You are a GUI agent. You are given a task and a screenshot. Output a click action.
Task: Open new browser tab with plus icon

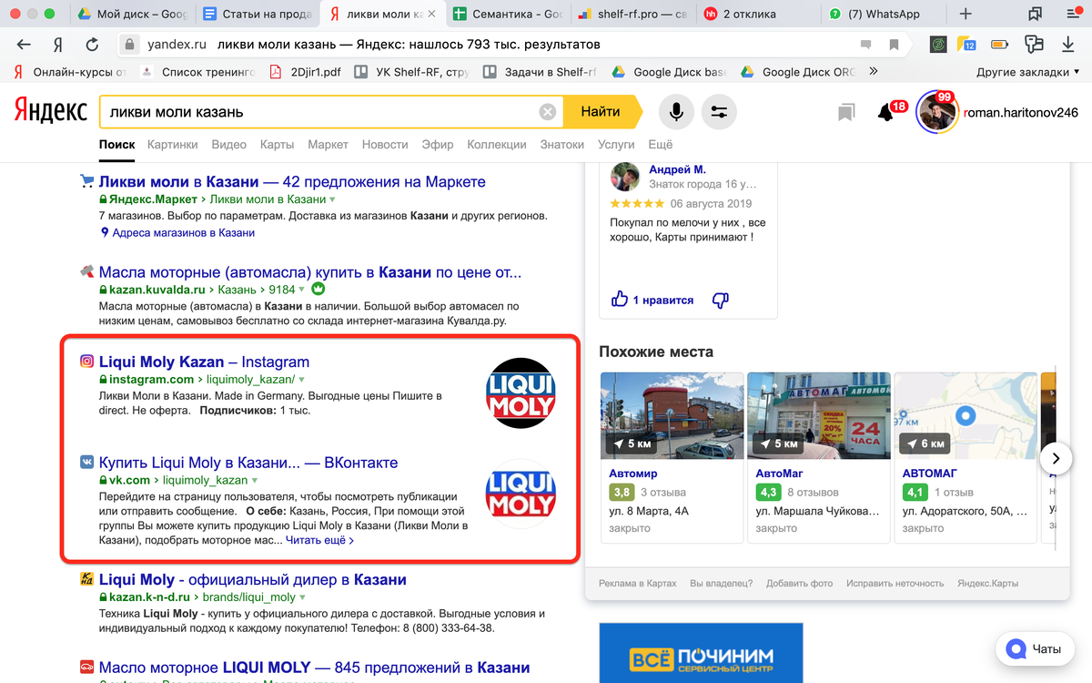tap(966, 14)
